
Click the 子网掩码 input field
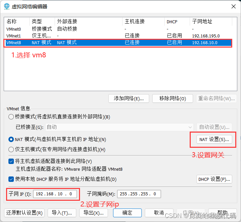tap(139, 194)
